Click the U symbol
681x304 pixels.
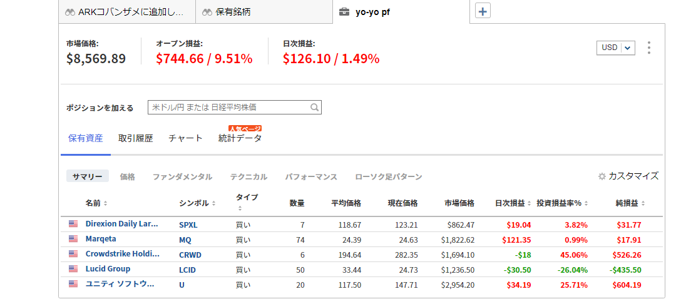(x=182, y=285)
